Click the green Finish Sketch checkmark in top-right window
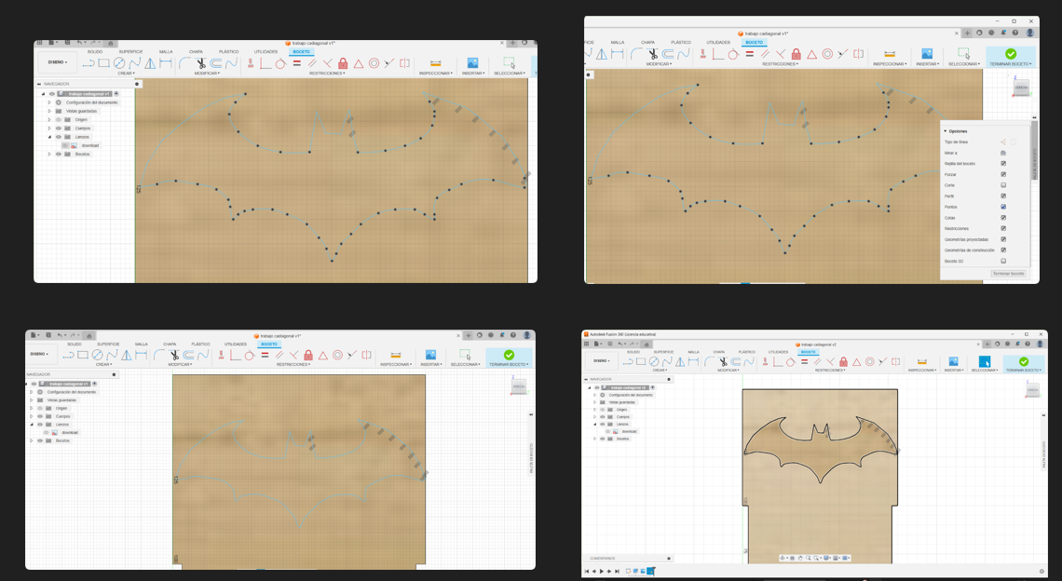The height and width of the screenshot is (581, 1062). 1011,53
